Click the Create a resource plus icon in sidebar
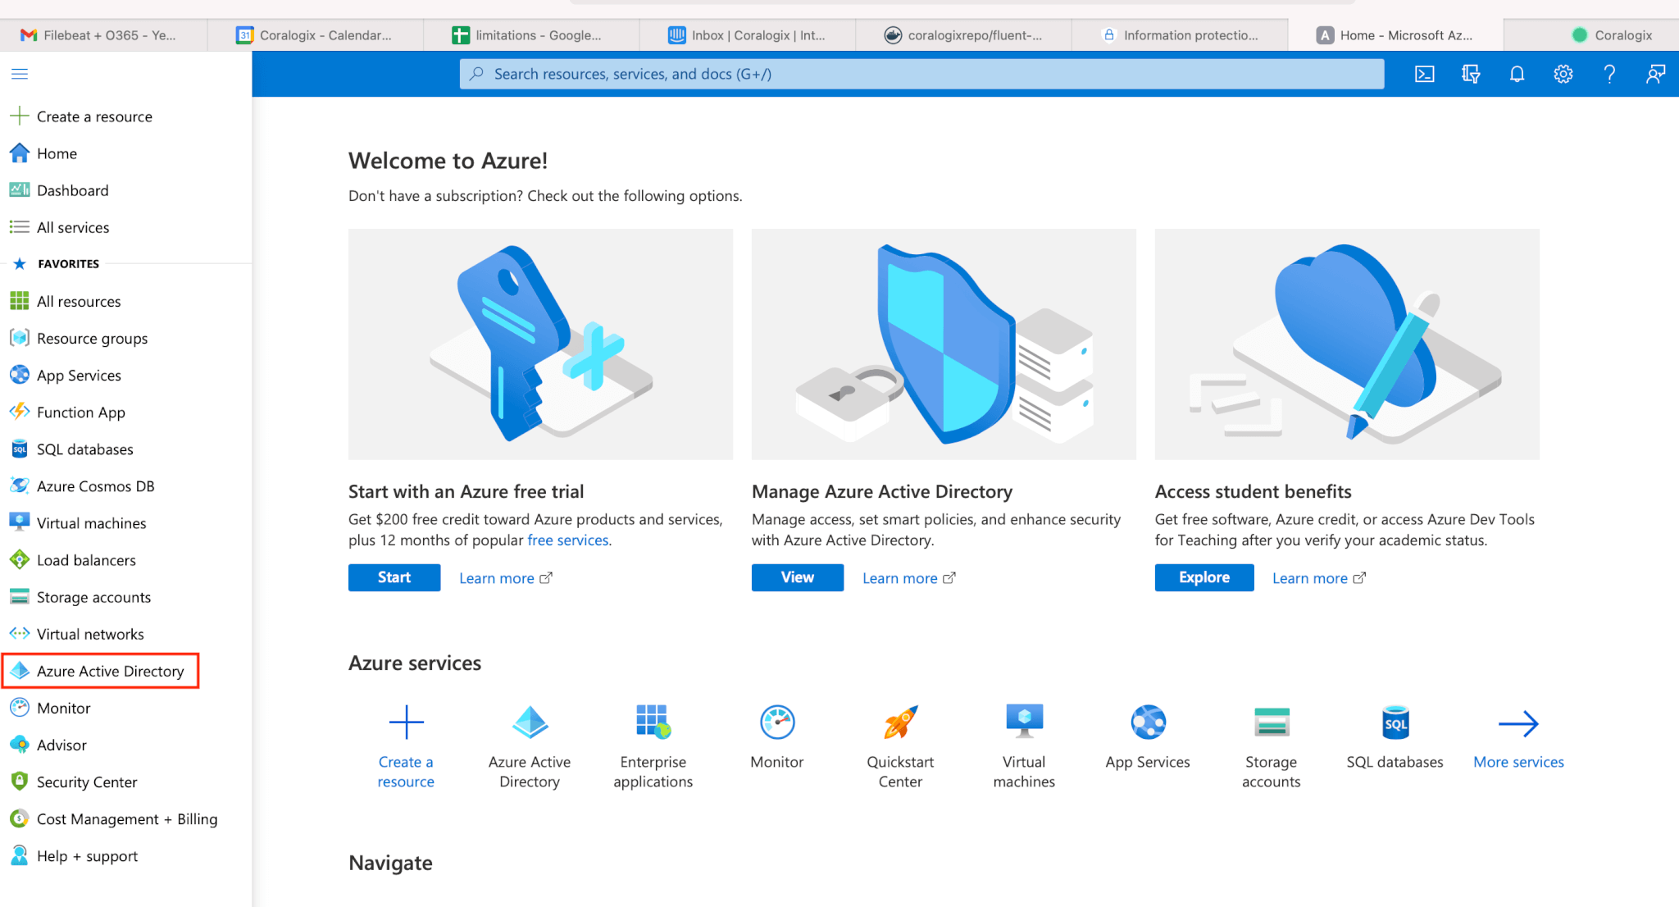1679x907 pixels. click(20, 116)
